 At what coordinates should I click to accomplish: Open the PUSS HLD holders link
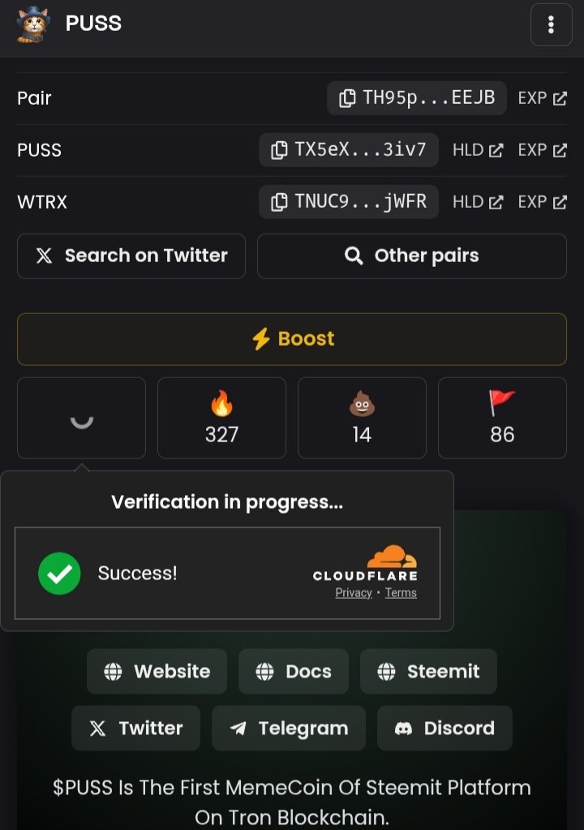(x=478, y=150)
